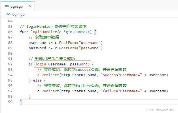
Task: Click the 'else' keyword on line 95
Action: tap(37, 80)
